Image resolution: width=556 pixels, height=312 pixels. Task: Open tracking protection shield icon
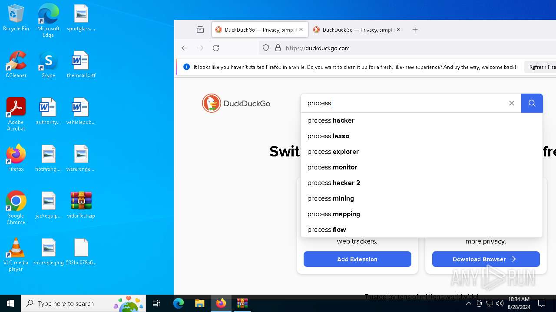[266, 48]
